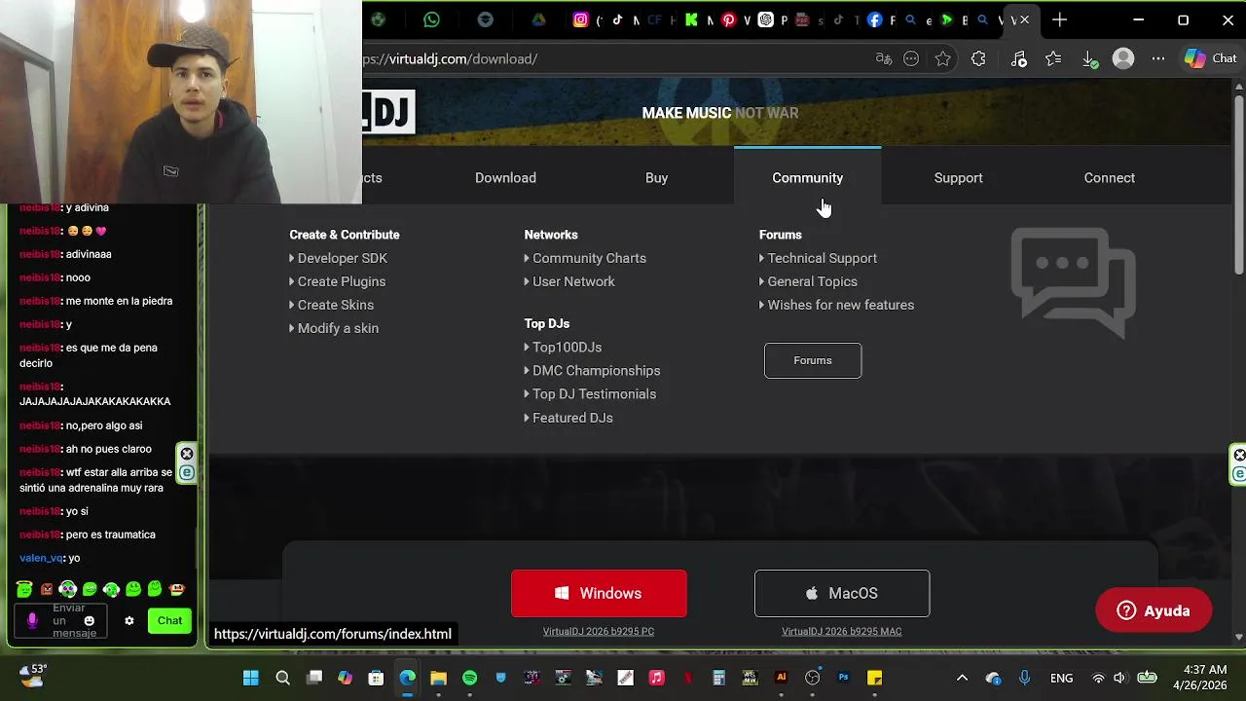Viewport: 1246px width, 701px height.
Task: Open File Explorer from taskbar
Action: (438, 678)
